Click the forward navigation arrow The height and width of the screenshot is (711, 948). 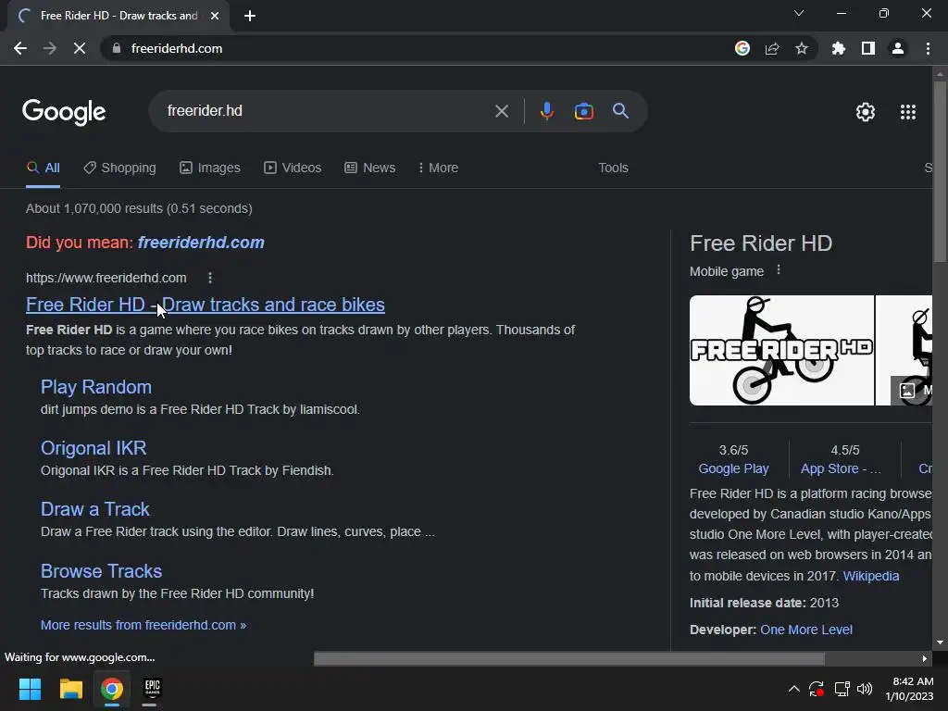50,48
